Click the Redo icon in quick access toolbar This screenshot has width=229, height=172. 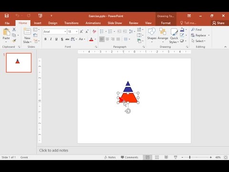(29, 15)
